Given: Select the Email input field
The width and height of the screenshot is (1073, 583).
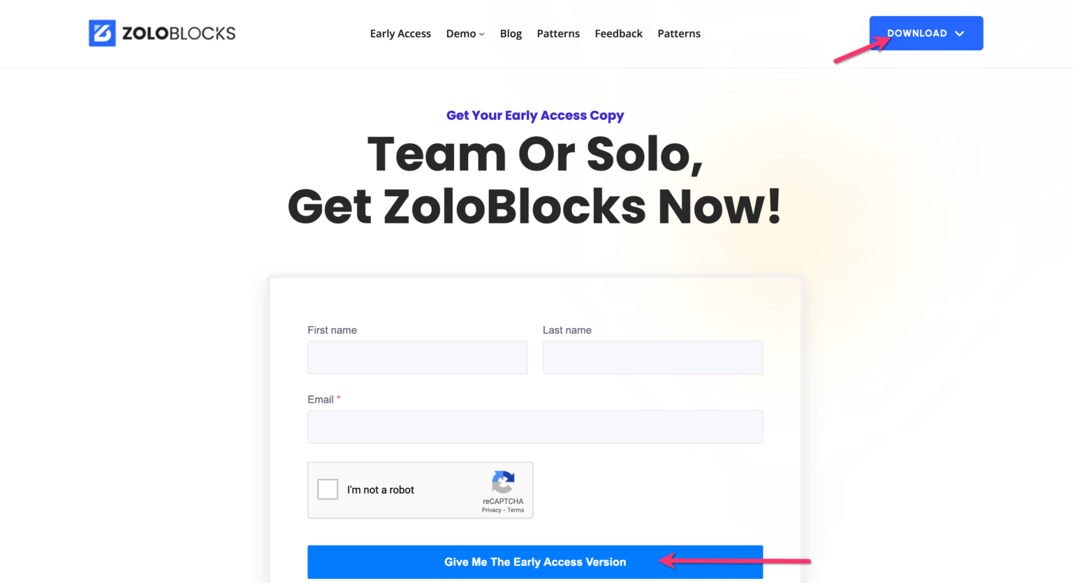Looking at the screenshot, I should pos(535,427).
